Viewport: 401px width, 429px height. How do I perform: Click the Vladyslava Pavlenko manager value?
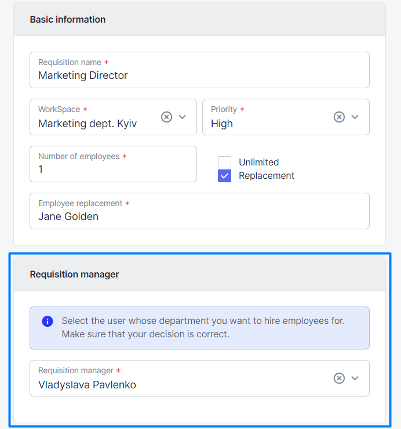[x=87, y=385]
